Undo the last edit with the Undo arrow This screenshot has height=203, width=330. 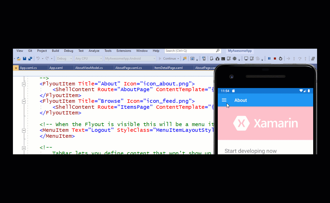click(x=38, y=59)
